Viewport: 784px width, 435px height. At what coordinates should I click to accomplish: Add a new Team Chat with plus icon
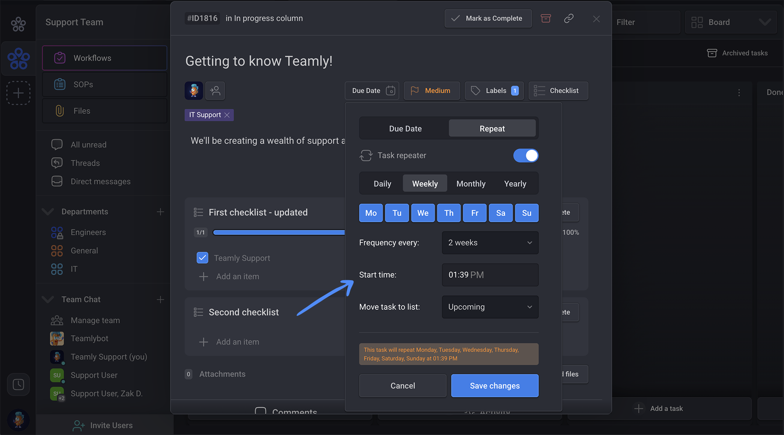click(x=161, y=300)
